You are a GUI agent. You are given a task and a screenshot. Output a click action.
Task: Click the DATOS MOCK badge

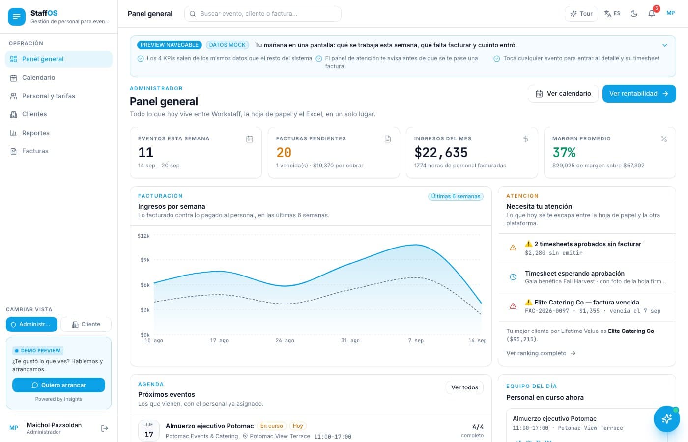(227, 45)
